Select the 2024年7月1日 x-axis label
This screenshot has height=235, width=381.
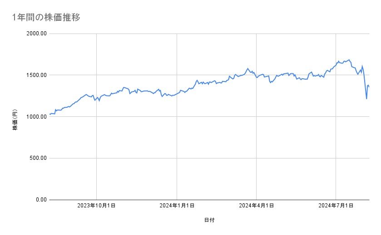(x=336, y=206)
